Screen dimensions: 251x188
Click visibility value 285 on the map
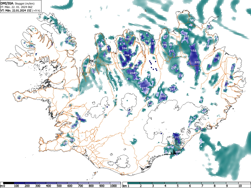click(x=186, y=36)
